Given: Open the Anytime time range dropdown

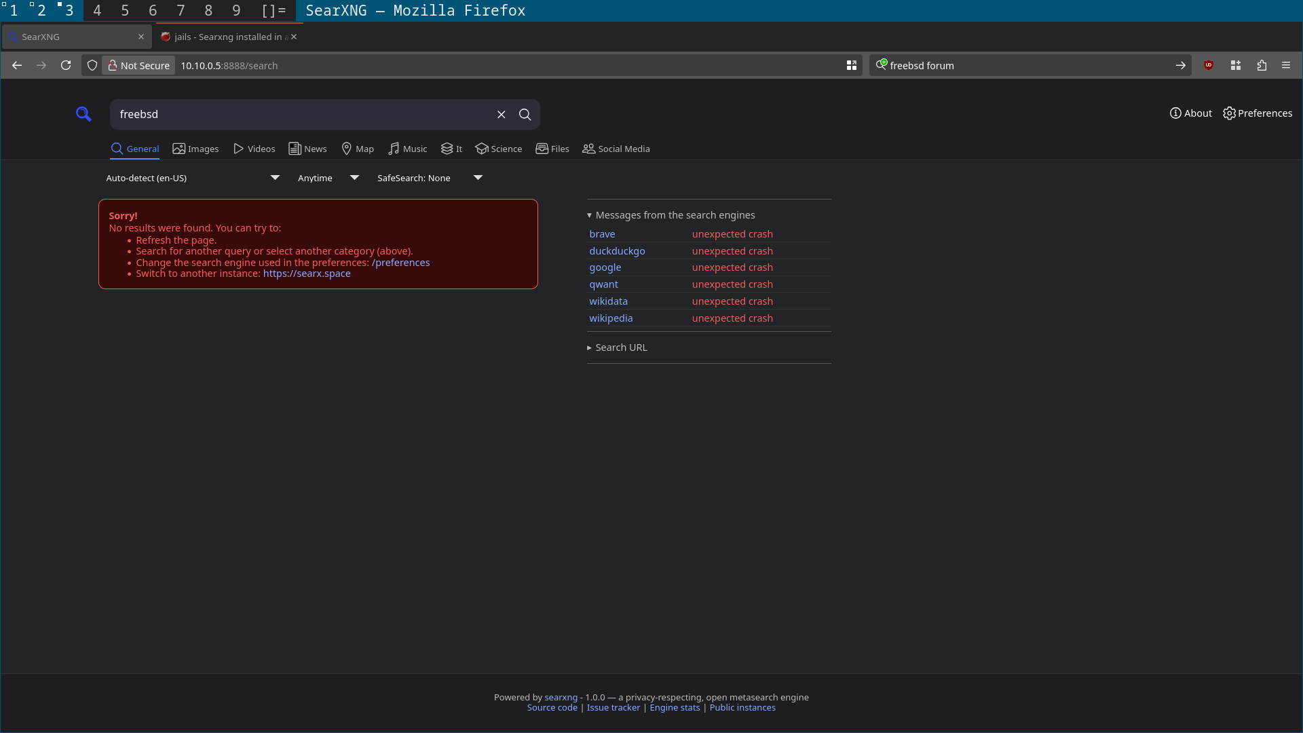Looking at the screenshot, I should pyautogui.click(x=328, y=178).
